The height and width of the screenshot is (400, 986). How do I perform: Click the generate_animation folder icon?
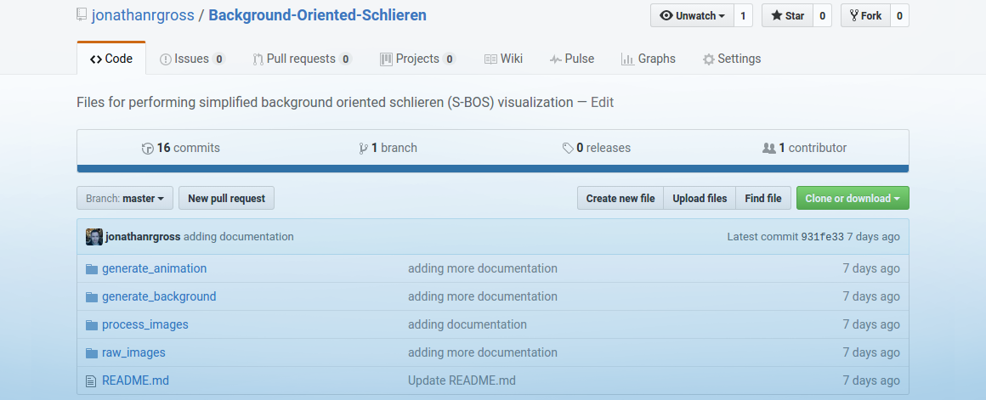point(92,268)
